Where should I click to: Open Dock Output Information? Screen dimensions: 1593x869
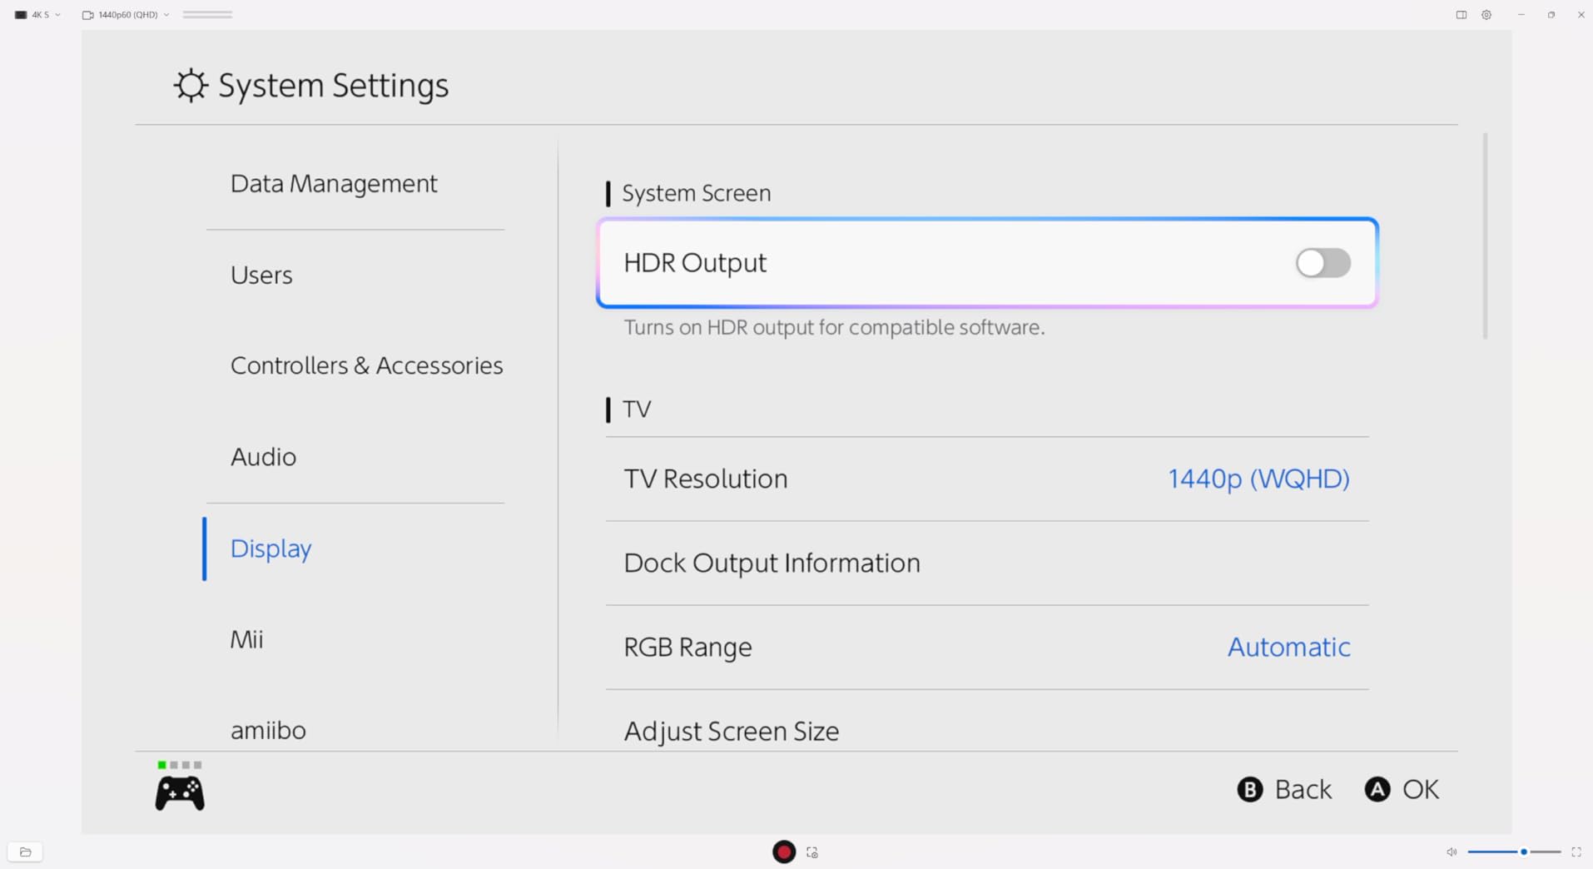coord(772,563)
